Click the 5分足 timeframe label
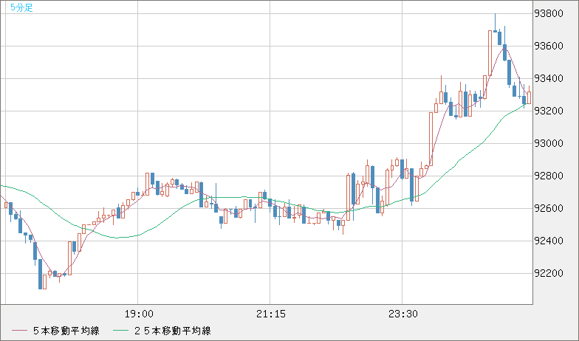579x341 pixels. click(x=21, y=7)
